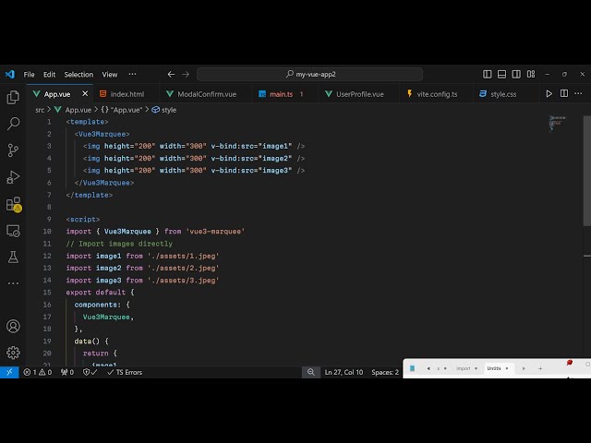
Task: Open the Search view icon
Action: [13, 124]
